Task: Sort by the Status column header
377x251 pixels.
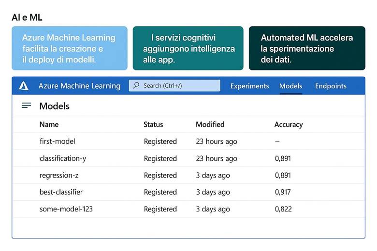Action: pos(153,125)
